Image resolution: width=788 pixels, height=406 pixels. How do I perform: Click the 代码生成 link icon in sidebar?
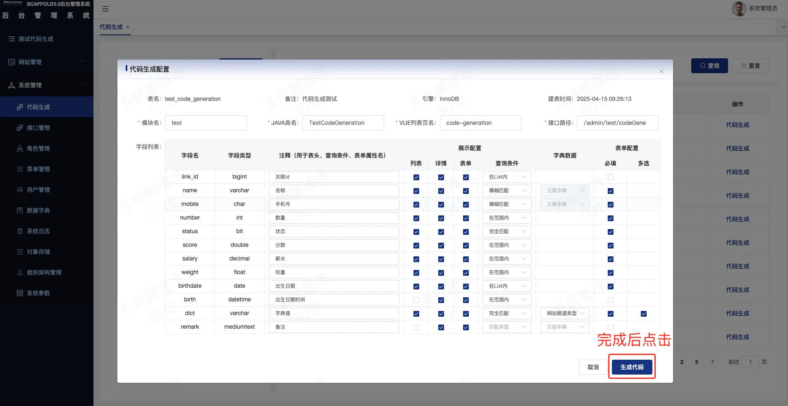point(19,107)
